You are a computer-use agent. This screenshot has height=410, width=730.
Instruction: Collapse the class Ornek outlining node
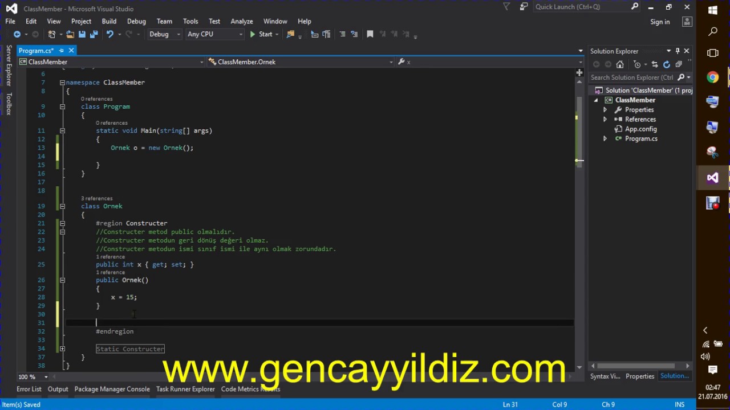coord(62,206)
